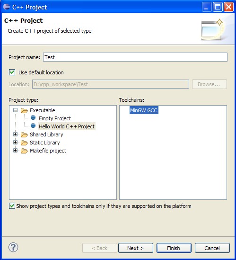Viewport: 236px width, 260px height.
Task: Click the Static Library folder icon
Action: pyautogui.click(x=24, y=143)
